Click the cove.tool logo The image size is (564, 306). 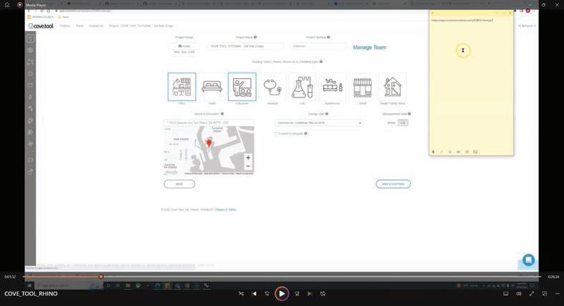[x=41, y=26]
